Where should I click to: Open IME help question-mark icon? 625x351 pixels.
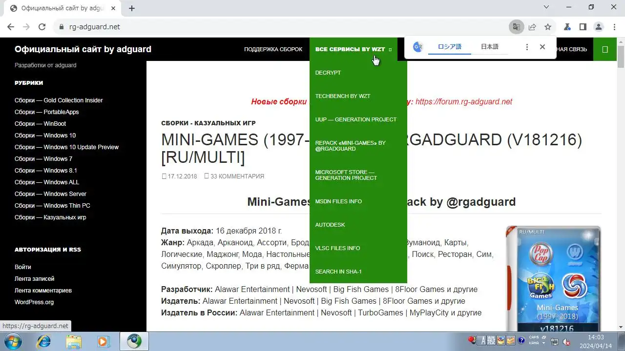tap(521, 340)
